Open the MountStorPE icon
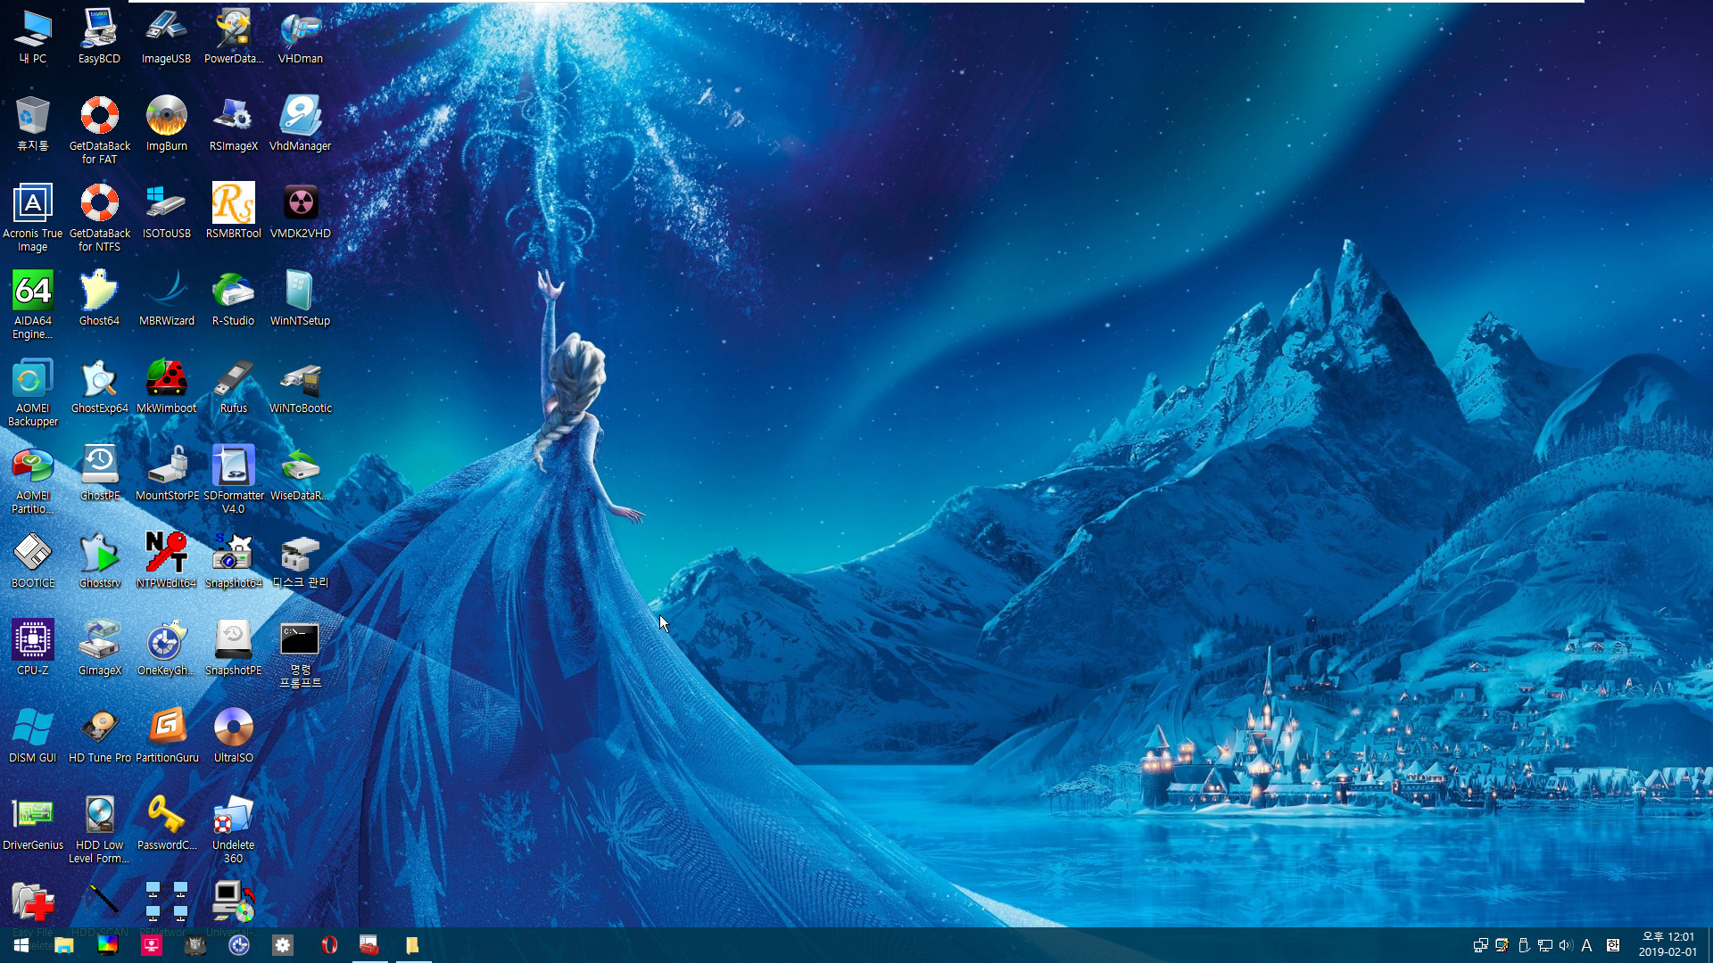This screenshot has height=963, width=1713. [166, 473]
